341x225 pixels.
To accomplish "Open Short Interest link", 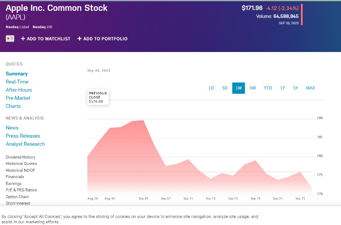I will [x=18, y=203].
